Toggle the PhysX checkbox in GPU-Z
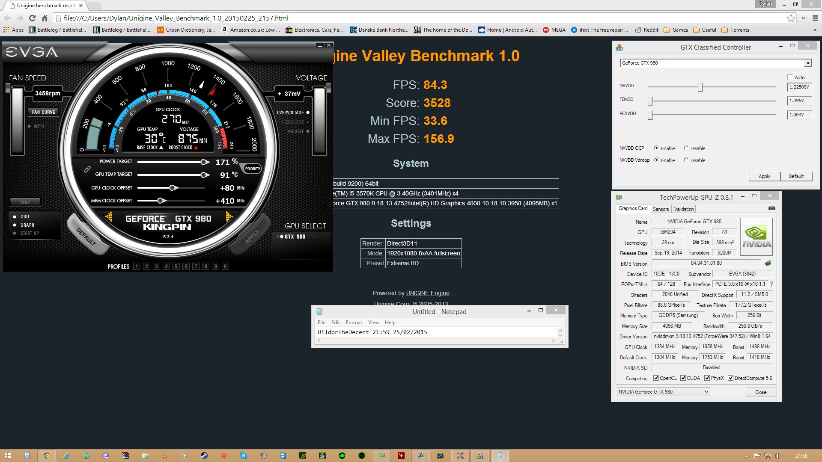 point(707,378)
